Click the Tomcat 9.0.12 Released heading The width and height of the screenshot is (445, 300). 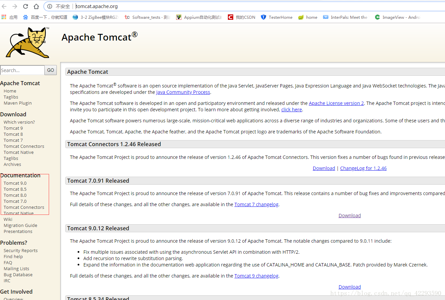[x=98, y=228]
